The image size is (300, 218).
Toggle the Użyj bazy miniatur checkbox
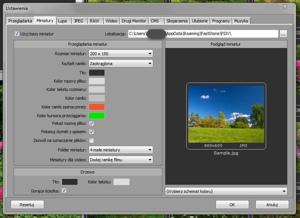click(x=17, y=34)
